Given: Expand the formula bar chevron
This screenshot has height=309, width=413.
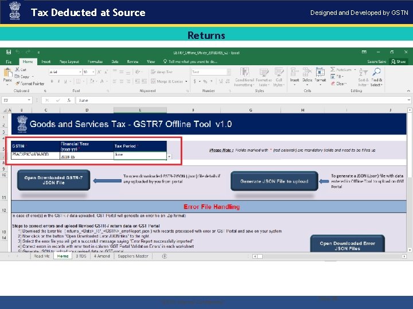Looking at the screenshot, I should tap(408, 100).
